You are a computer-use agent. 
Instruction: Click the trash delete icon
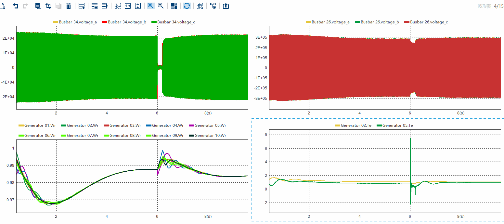coord(69,6)
